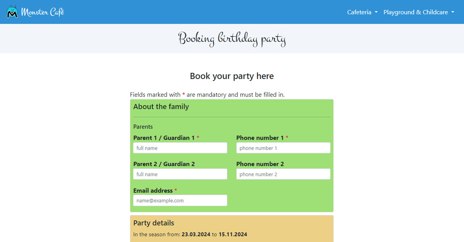Screen dimensions: 464x242
Task: Click the Phone number 2 input field
Action: [283, 174]
